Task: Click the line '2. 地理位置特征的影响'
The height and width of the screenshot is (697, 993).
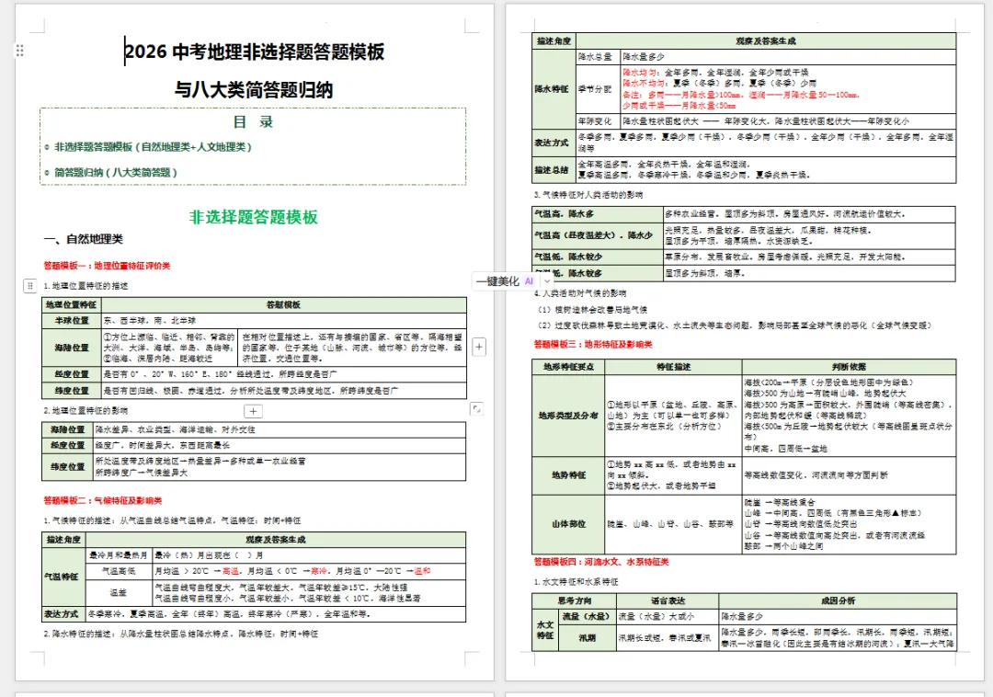Action: coord(86,411)
